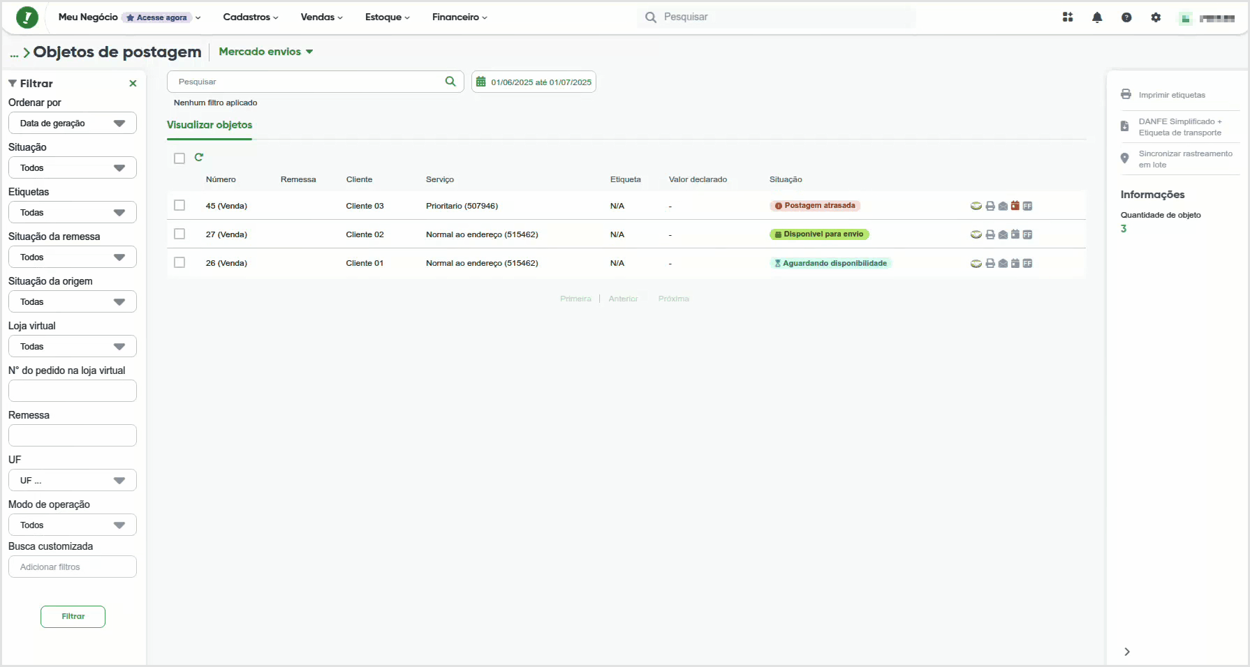Open the Estoque menu
Image resolution: width=1250 pixels, height=667 pixels.
388,17
